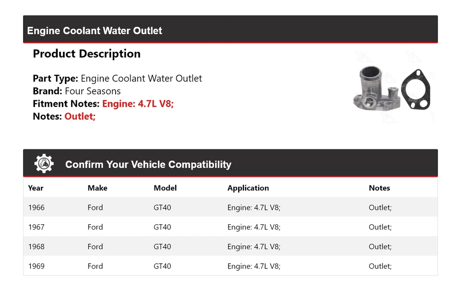This screenshot has width=461, height=291.
Task: Click Ford make in the 1969 row
Action: [x=95, y=266]
